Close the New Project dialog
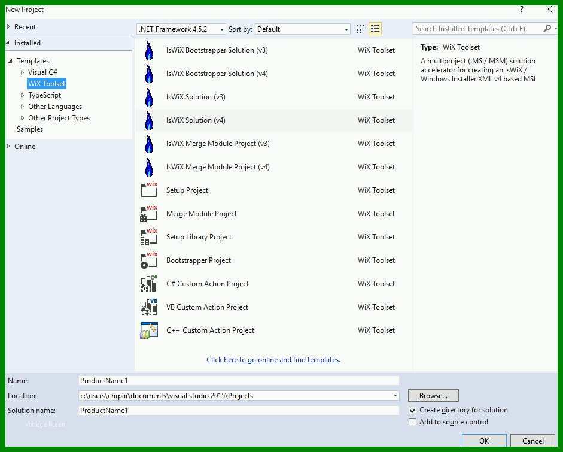 point(549,10)
